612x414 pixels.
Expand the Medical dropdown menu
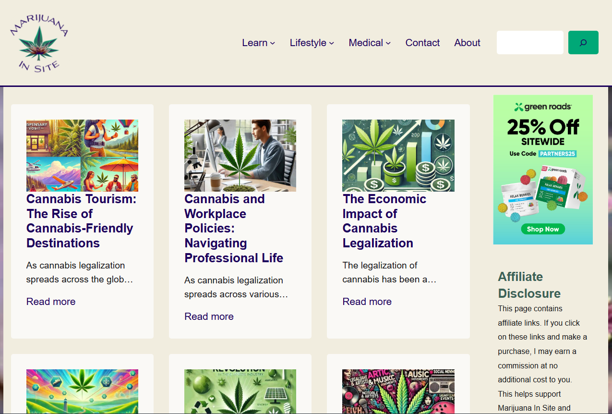click(369, 42)
